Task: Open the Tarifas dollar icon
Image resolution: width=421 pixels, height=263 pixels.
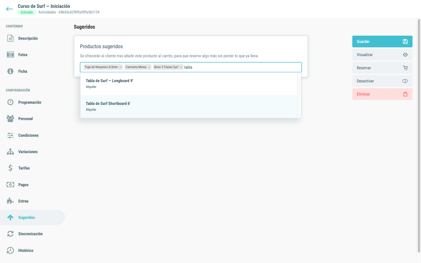Action: click(10, 168)
